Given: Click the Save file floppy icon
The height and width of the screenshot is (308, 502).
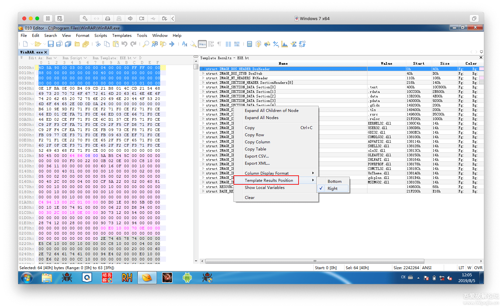Looking at the screenshot, I should pos(51,44).
